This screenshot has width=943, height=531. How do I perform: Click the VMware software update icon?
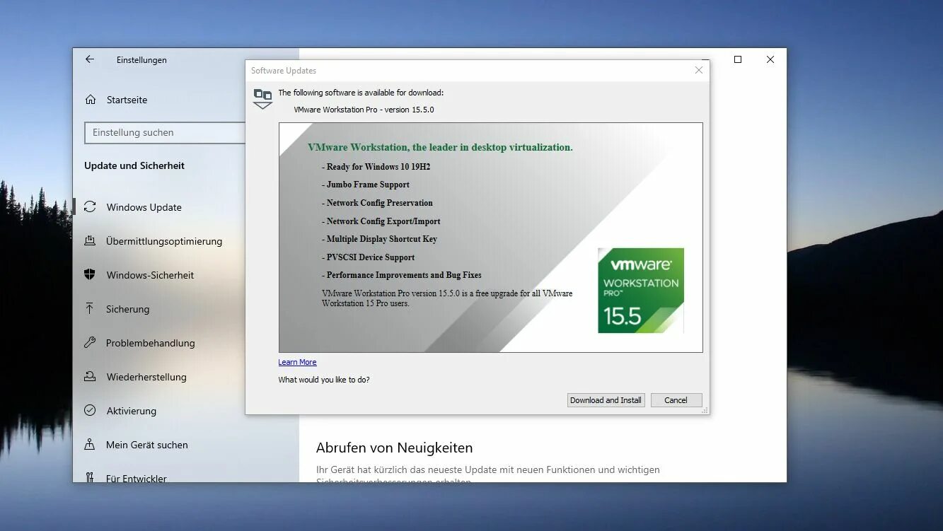(262, 98)
